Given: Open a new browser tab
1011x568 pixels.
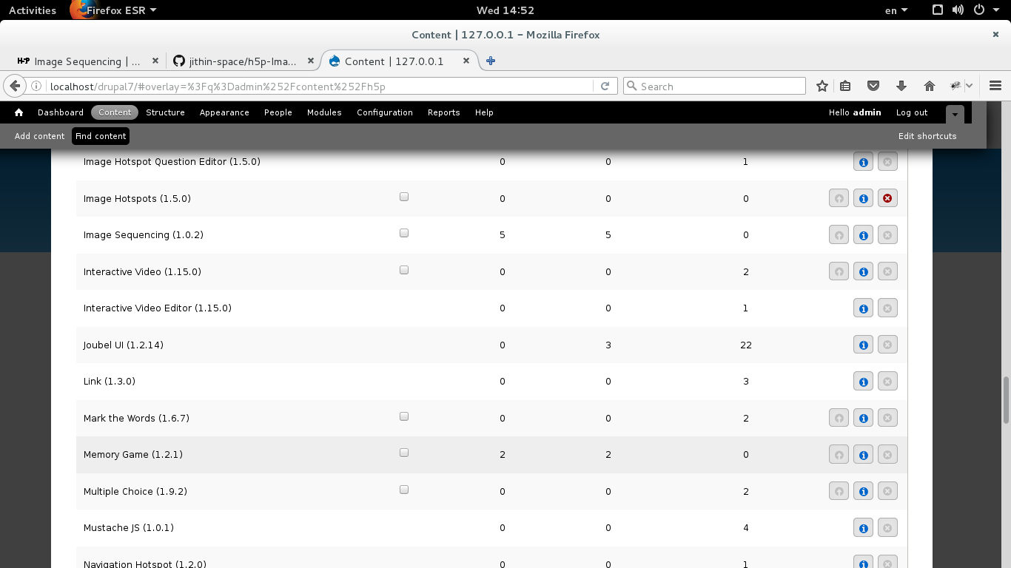Looking at the screenshot, I should coord(490,61).
